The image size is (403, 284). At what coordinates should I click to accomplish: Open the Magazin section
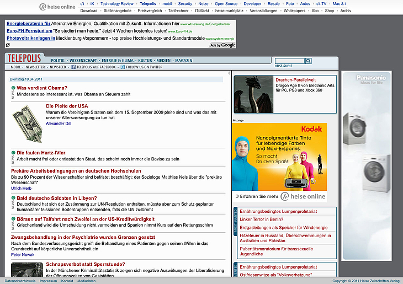point(184,61)
